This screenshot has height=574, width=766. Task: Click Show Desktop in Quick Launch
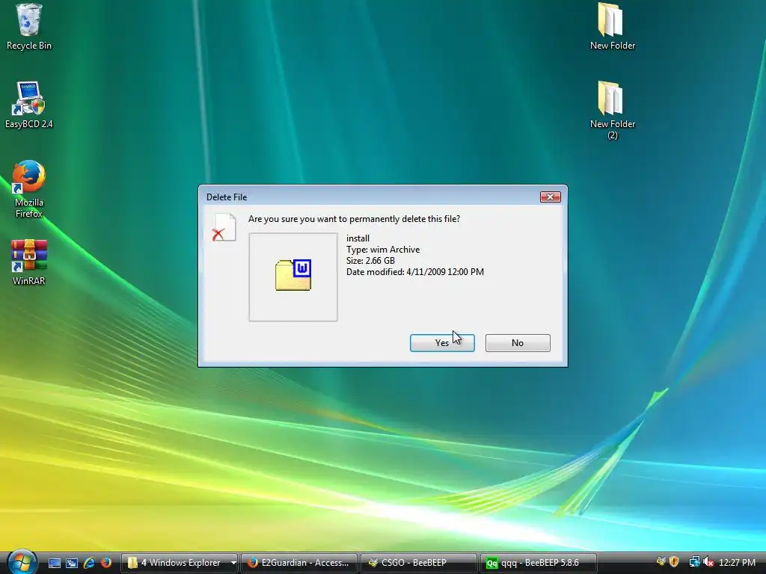[x=54, y=563]
